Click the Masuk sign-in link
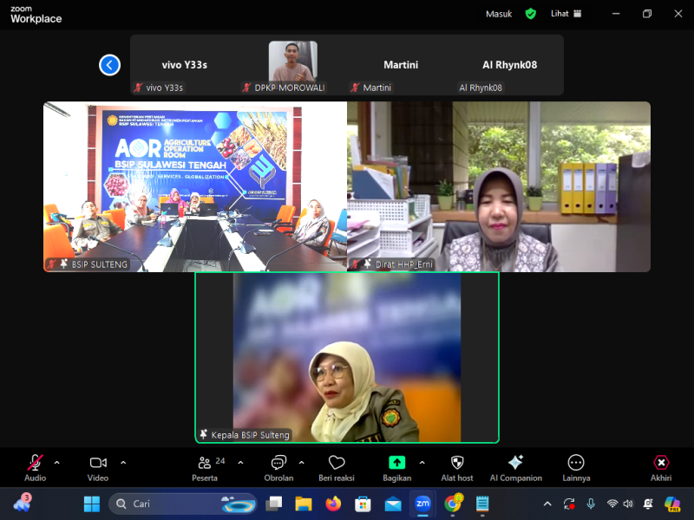This screenshot has height=520, width=694. click(499, 14)
